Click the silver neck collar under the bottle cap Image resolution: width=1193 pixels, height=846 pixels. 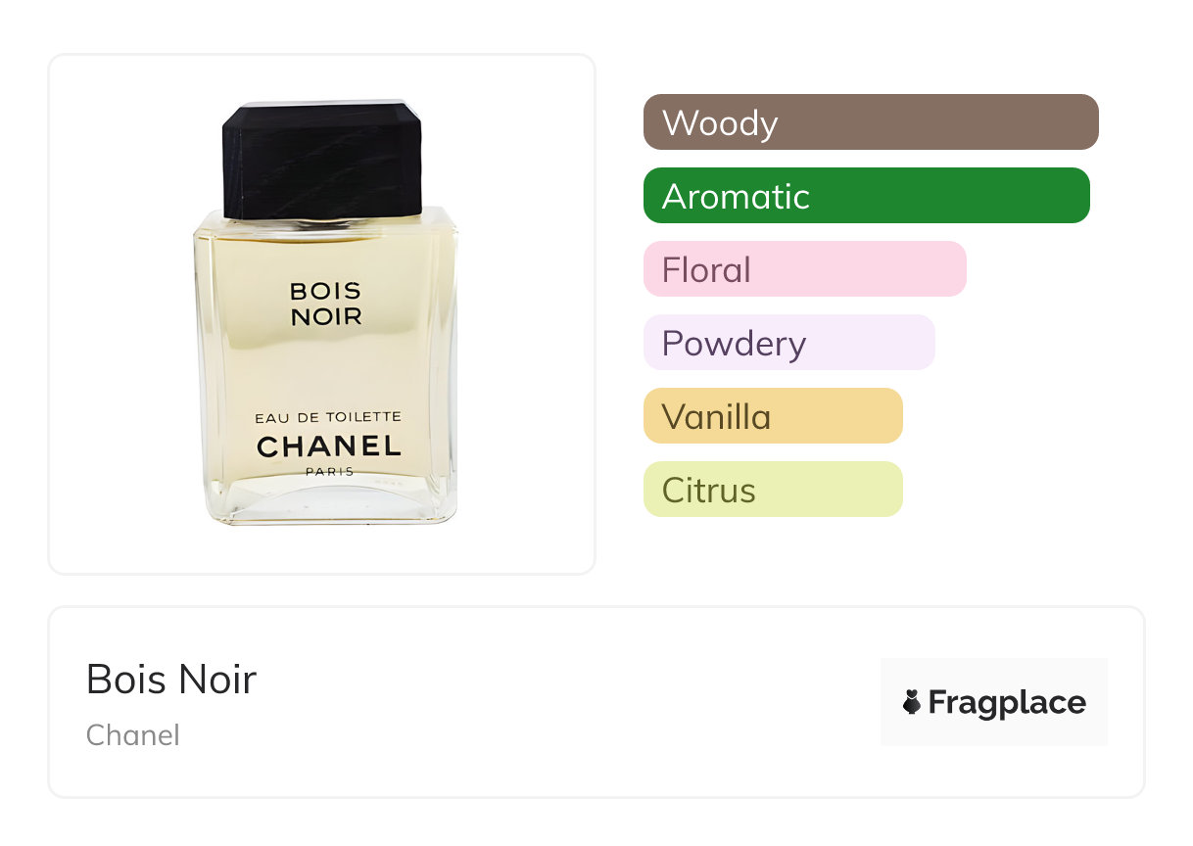coord(323,223)
